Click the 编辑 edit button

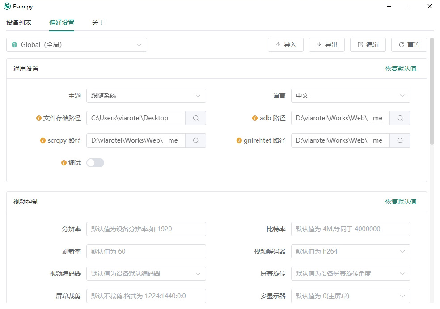click(368, 45)
